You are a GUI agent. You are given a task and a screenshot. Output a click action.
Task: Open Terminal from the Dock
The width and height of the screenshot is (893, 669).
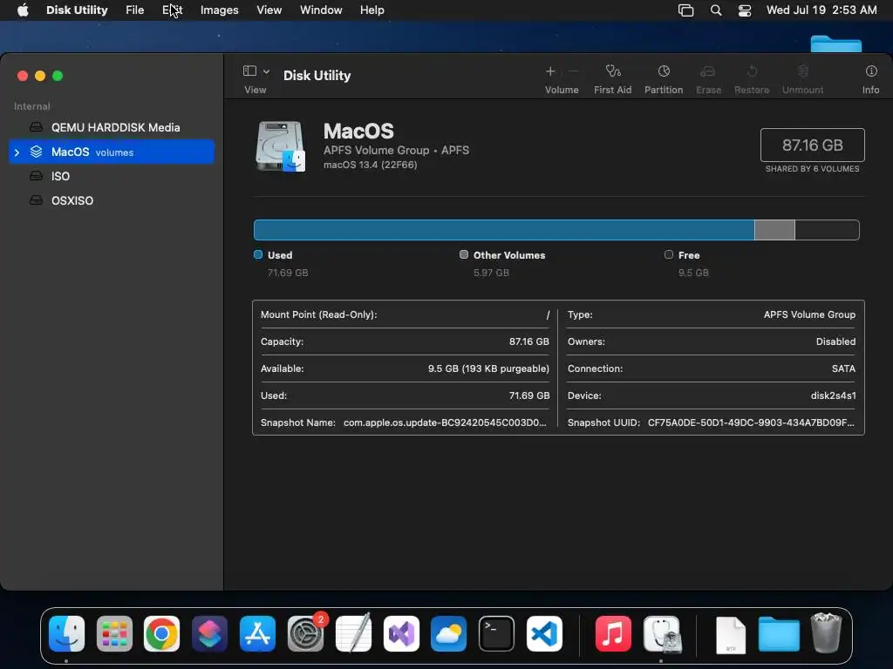496,634
